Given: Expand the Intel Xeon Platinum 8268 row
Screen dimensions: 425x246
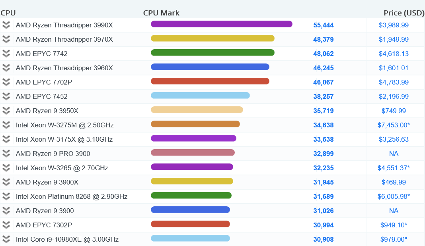Looking at the screenshot, I should (6, 196).
